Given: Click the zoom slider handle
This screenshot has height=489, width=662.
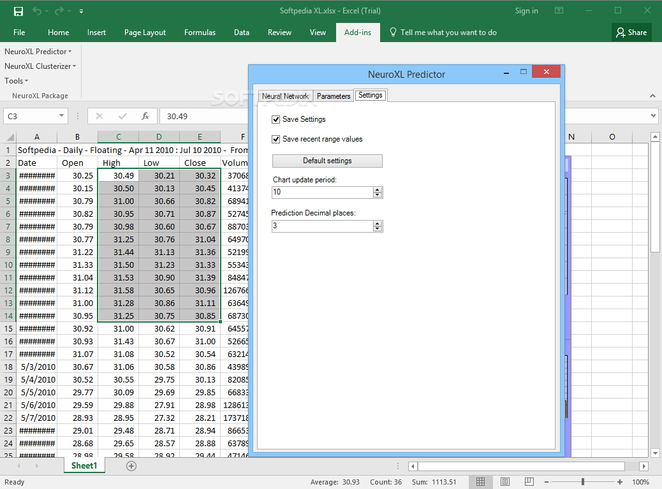Looking at the screenshot, I should [x=583, y=482].
